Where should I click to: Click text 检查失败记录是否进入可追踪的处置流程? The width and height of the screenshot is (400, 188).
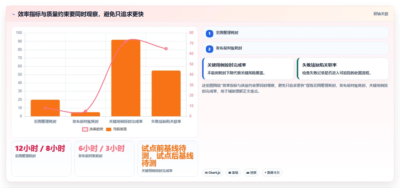coord(337,73)
